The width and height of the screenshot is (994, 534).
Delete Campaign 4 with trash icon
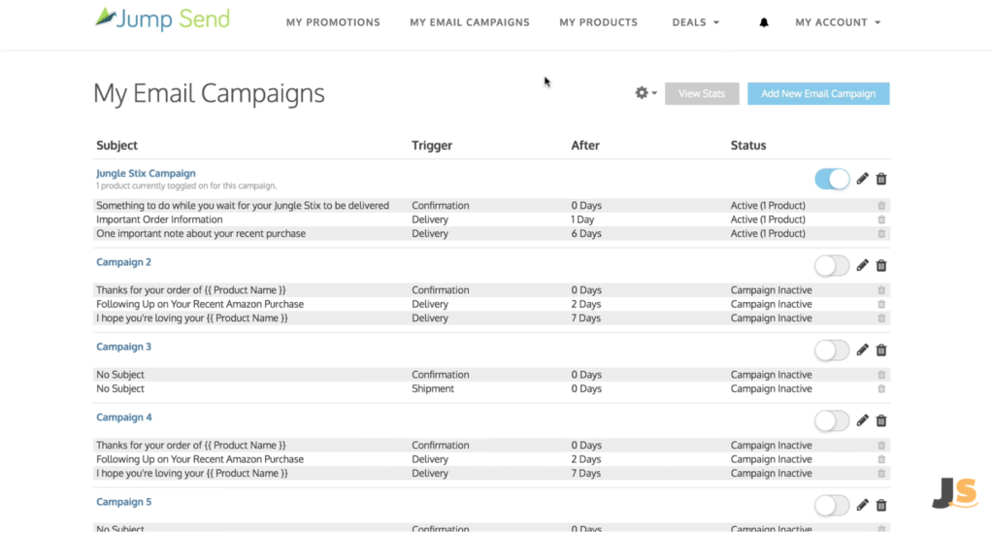881,420
